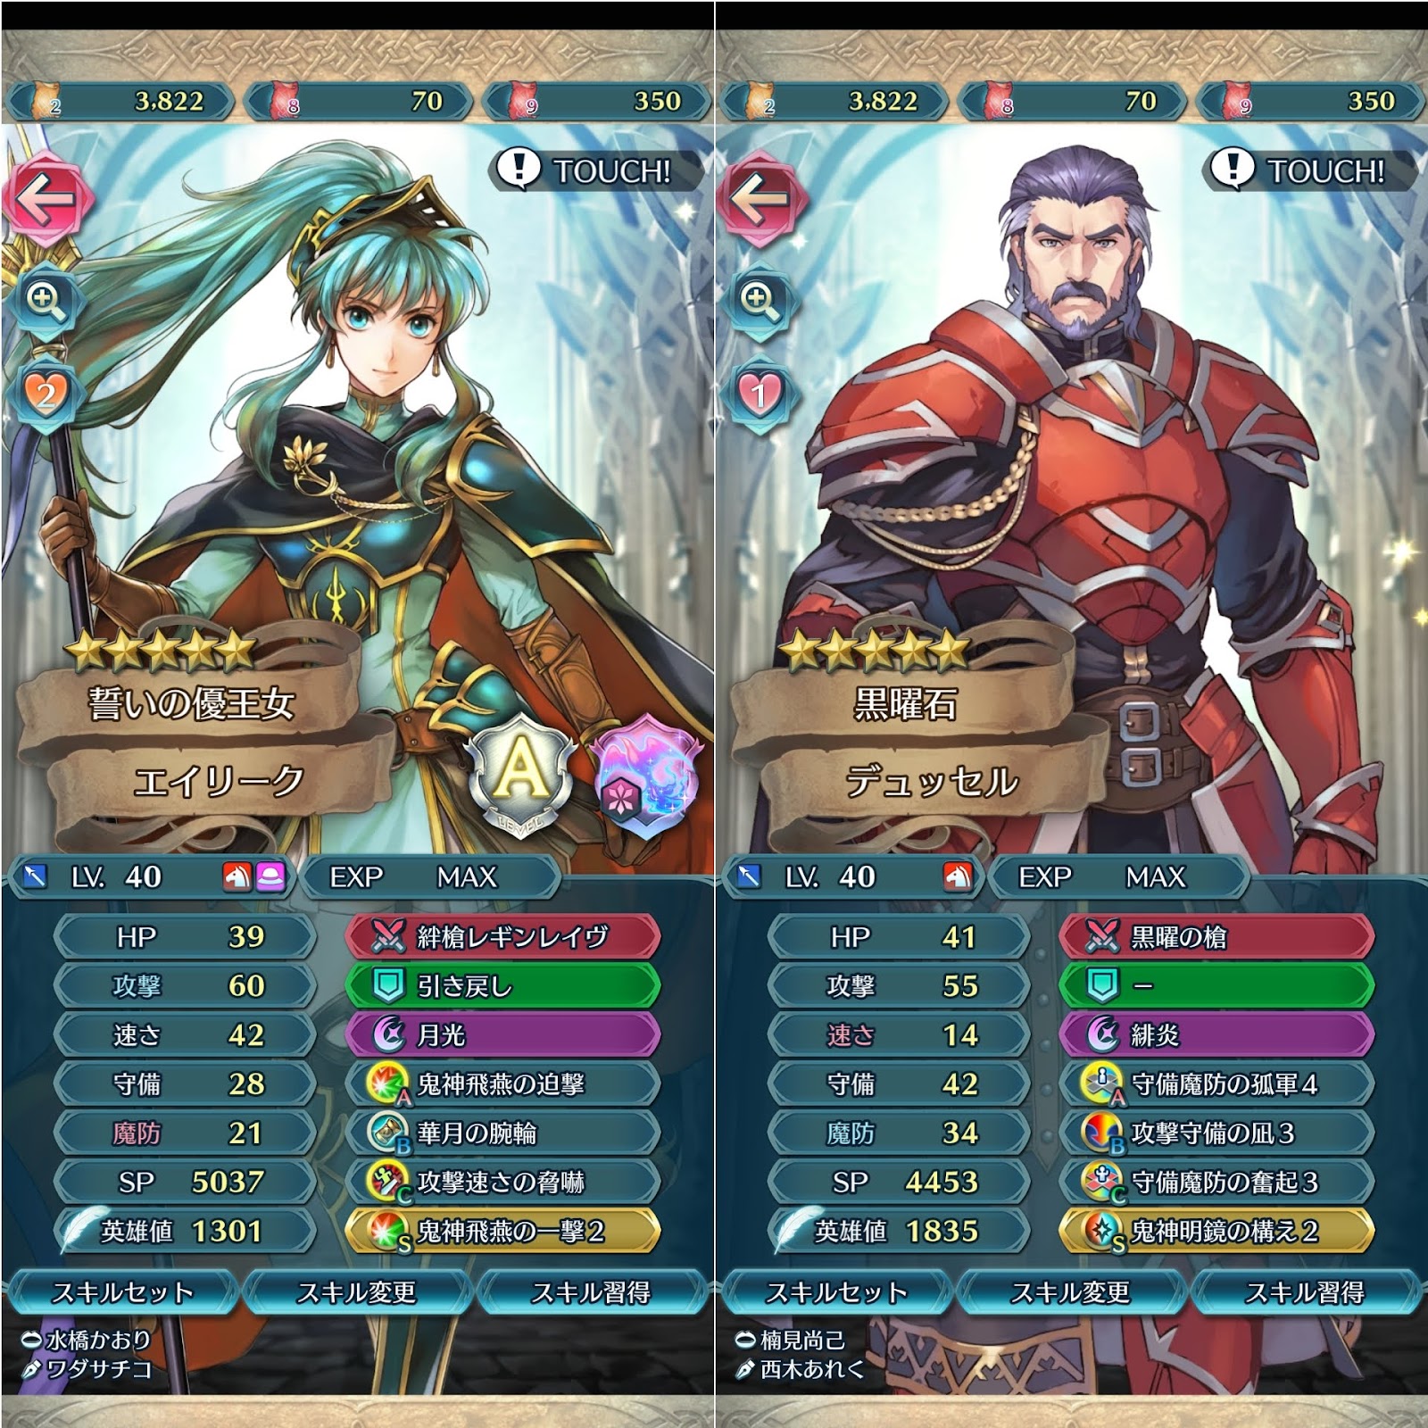The width and height of the screenshot is (1428, 1428).
Task: Open the magnifier zoom on Eirika's portrait
Action: (x=46, y=302)
